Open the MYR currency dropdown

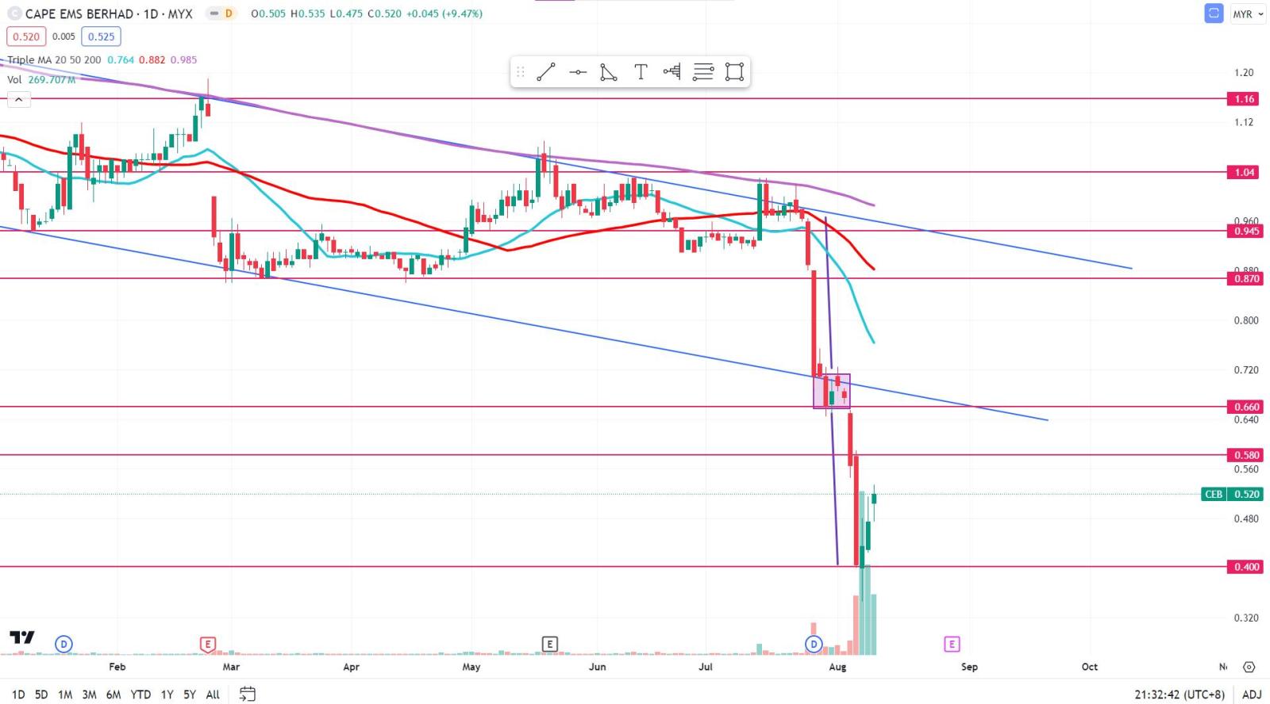point(1248,14)
